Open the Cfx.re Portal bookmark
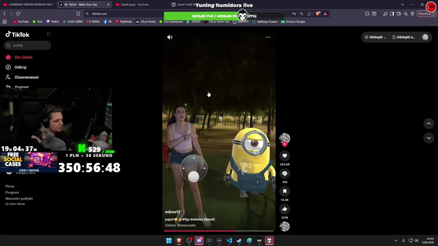This screenshot has width=438, height=246. pos(145,22)
